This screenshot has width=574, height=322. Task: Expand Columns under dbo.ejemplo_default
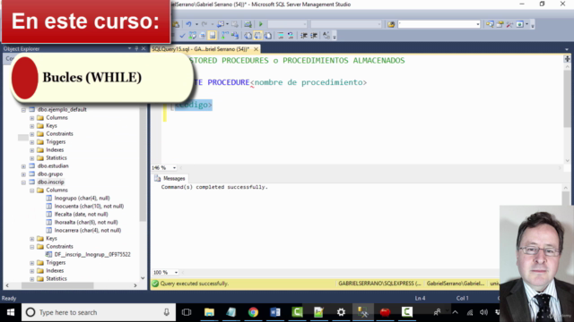point(32,118)
